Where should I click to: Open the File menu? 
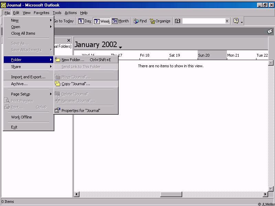pyautogui.click(x=7, y=13)
